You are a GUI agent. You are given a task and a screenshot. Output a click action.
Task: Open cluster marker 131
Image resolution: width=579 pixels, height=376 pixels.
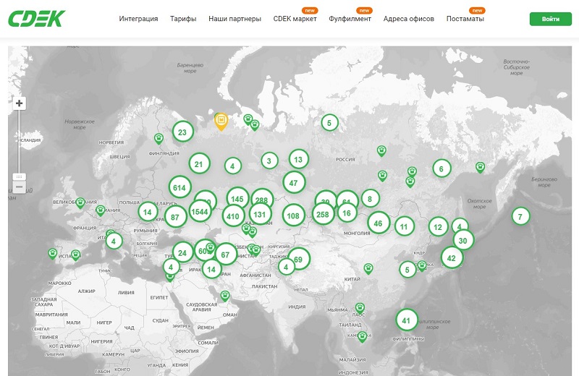[260, 214]
